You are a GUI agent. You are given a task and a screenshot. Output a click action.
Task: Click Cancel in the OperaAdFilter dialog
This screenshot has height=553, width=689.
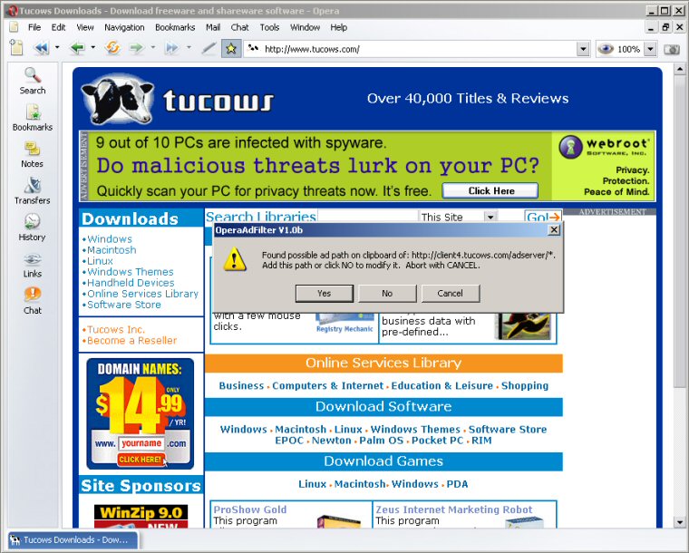pyautogui.click(x=451, y=294)
